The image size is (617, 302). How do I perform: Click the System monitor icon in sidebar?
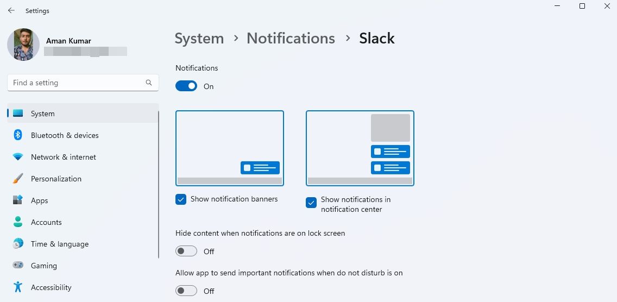[x=18, y=114]
